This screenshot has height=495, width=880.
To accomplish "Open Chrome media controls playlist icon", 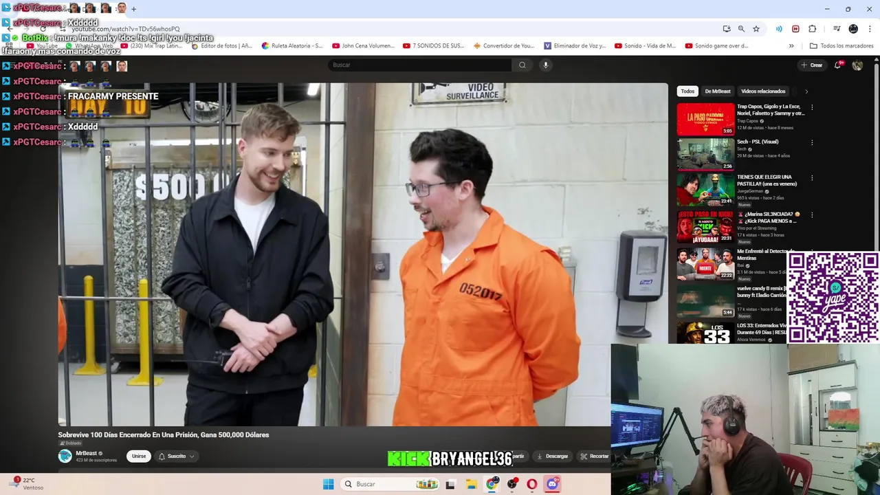I will click(837, 29).
